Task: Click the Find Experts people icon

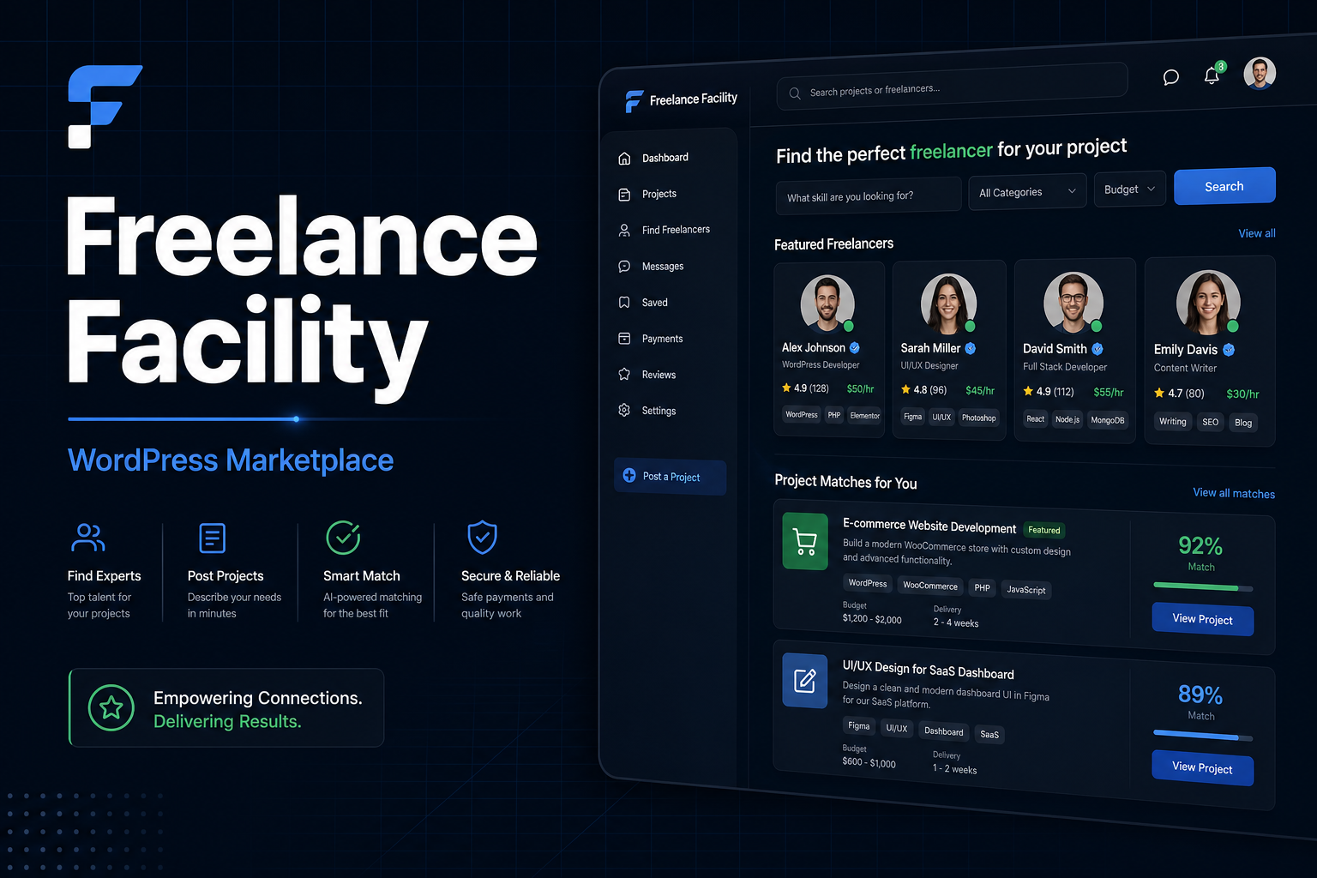Action: (87, 538)
